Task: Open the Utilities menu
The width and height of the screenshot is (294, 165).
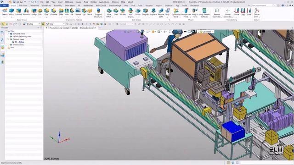Action: [x=94, y=2]
